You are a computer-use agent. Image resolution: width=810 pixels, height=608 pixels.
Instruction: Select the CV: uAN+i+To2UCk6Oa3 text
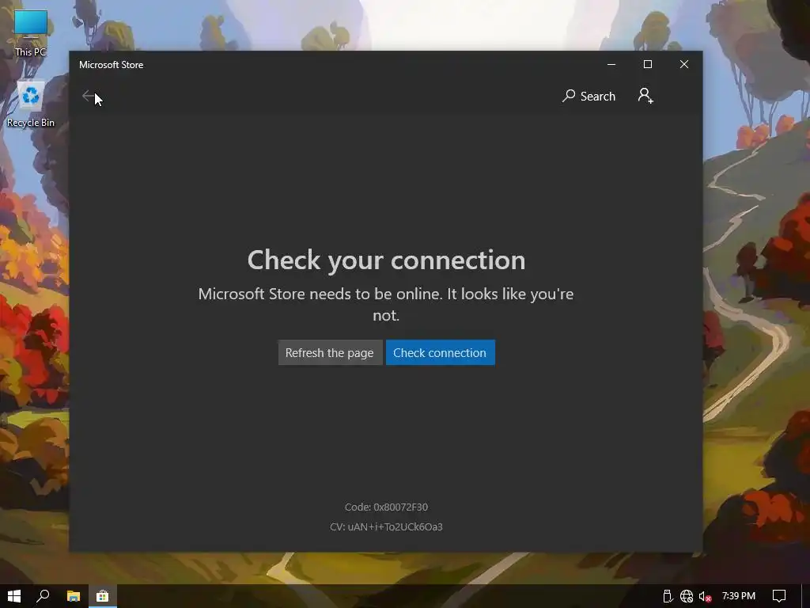click(386, 526)
